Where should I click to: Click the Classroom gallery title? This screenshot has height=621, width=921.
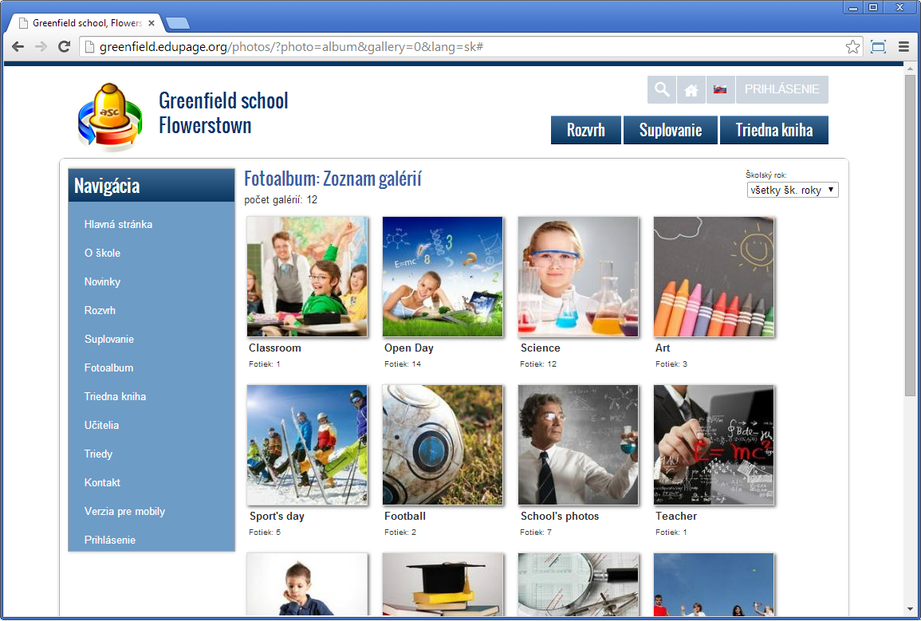coord(275,348)
